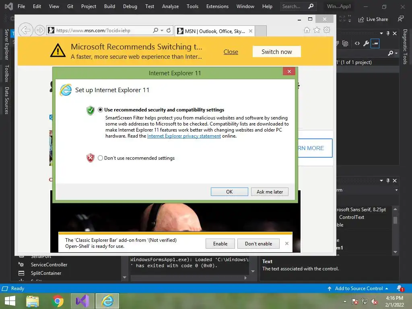Click the Output window horizontal scrollbar
Viewport: 412px width, 309px height.
click(187, 278)
